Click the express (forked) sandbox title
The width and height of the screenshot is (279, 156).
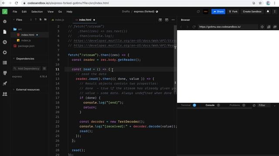(144, 12)
